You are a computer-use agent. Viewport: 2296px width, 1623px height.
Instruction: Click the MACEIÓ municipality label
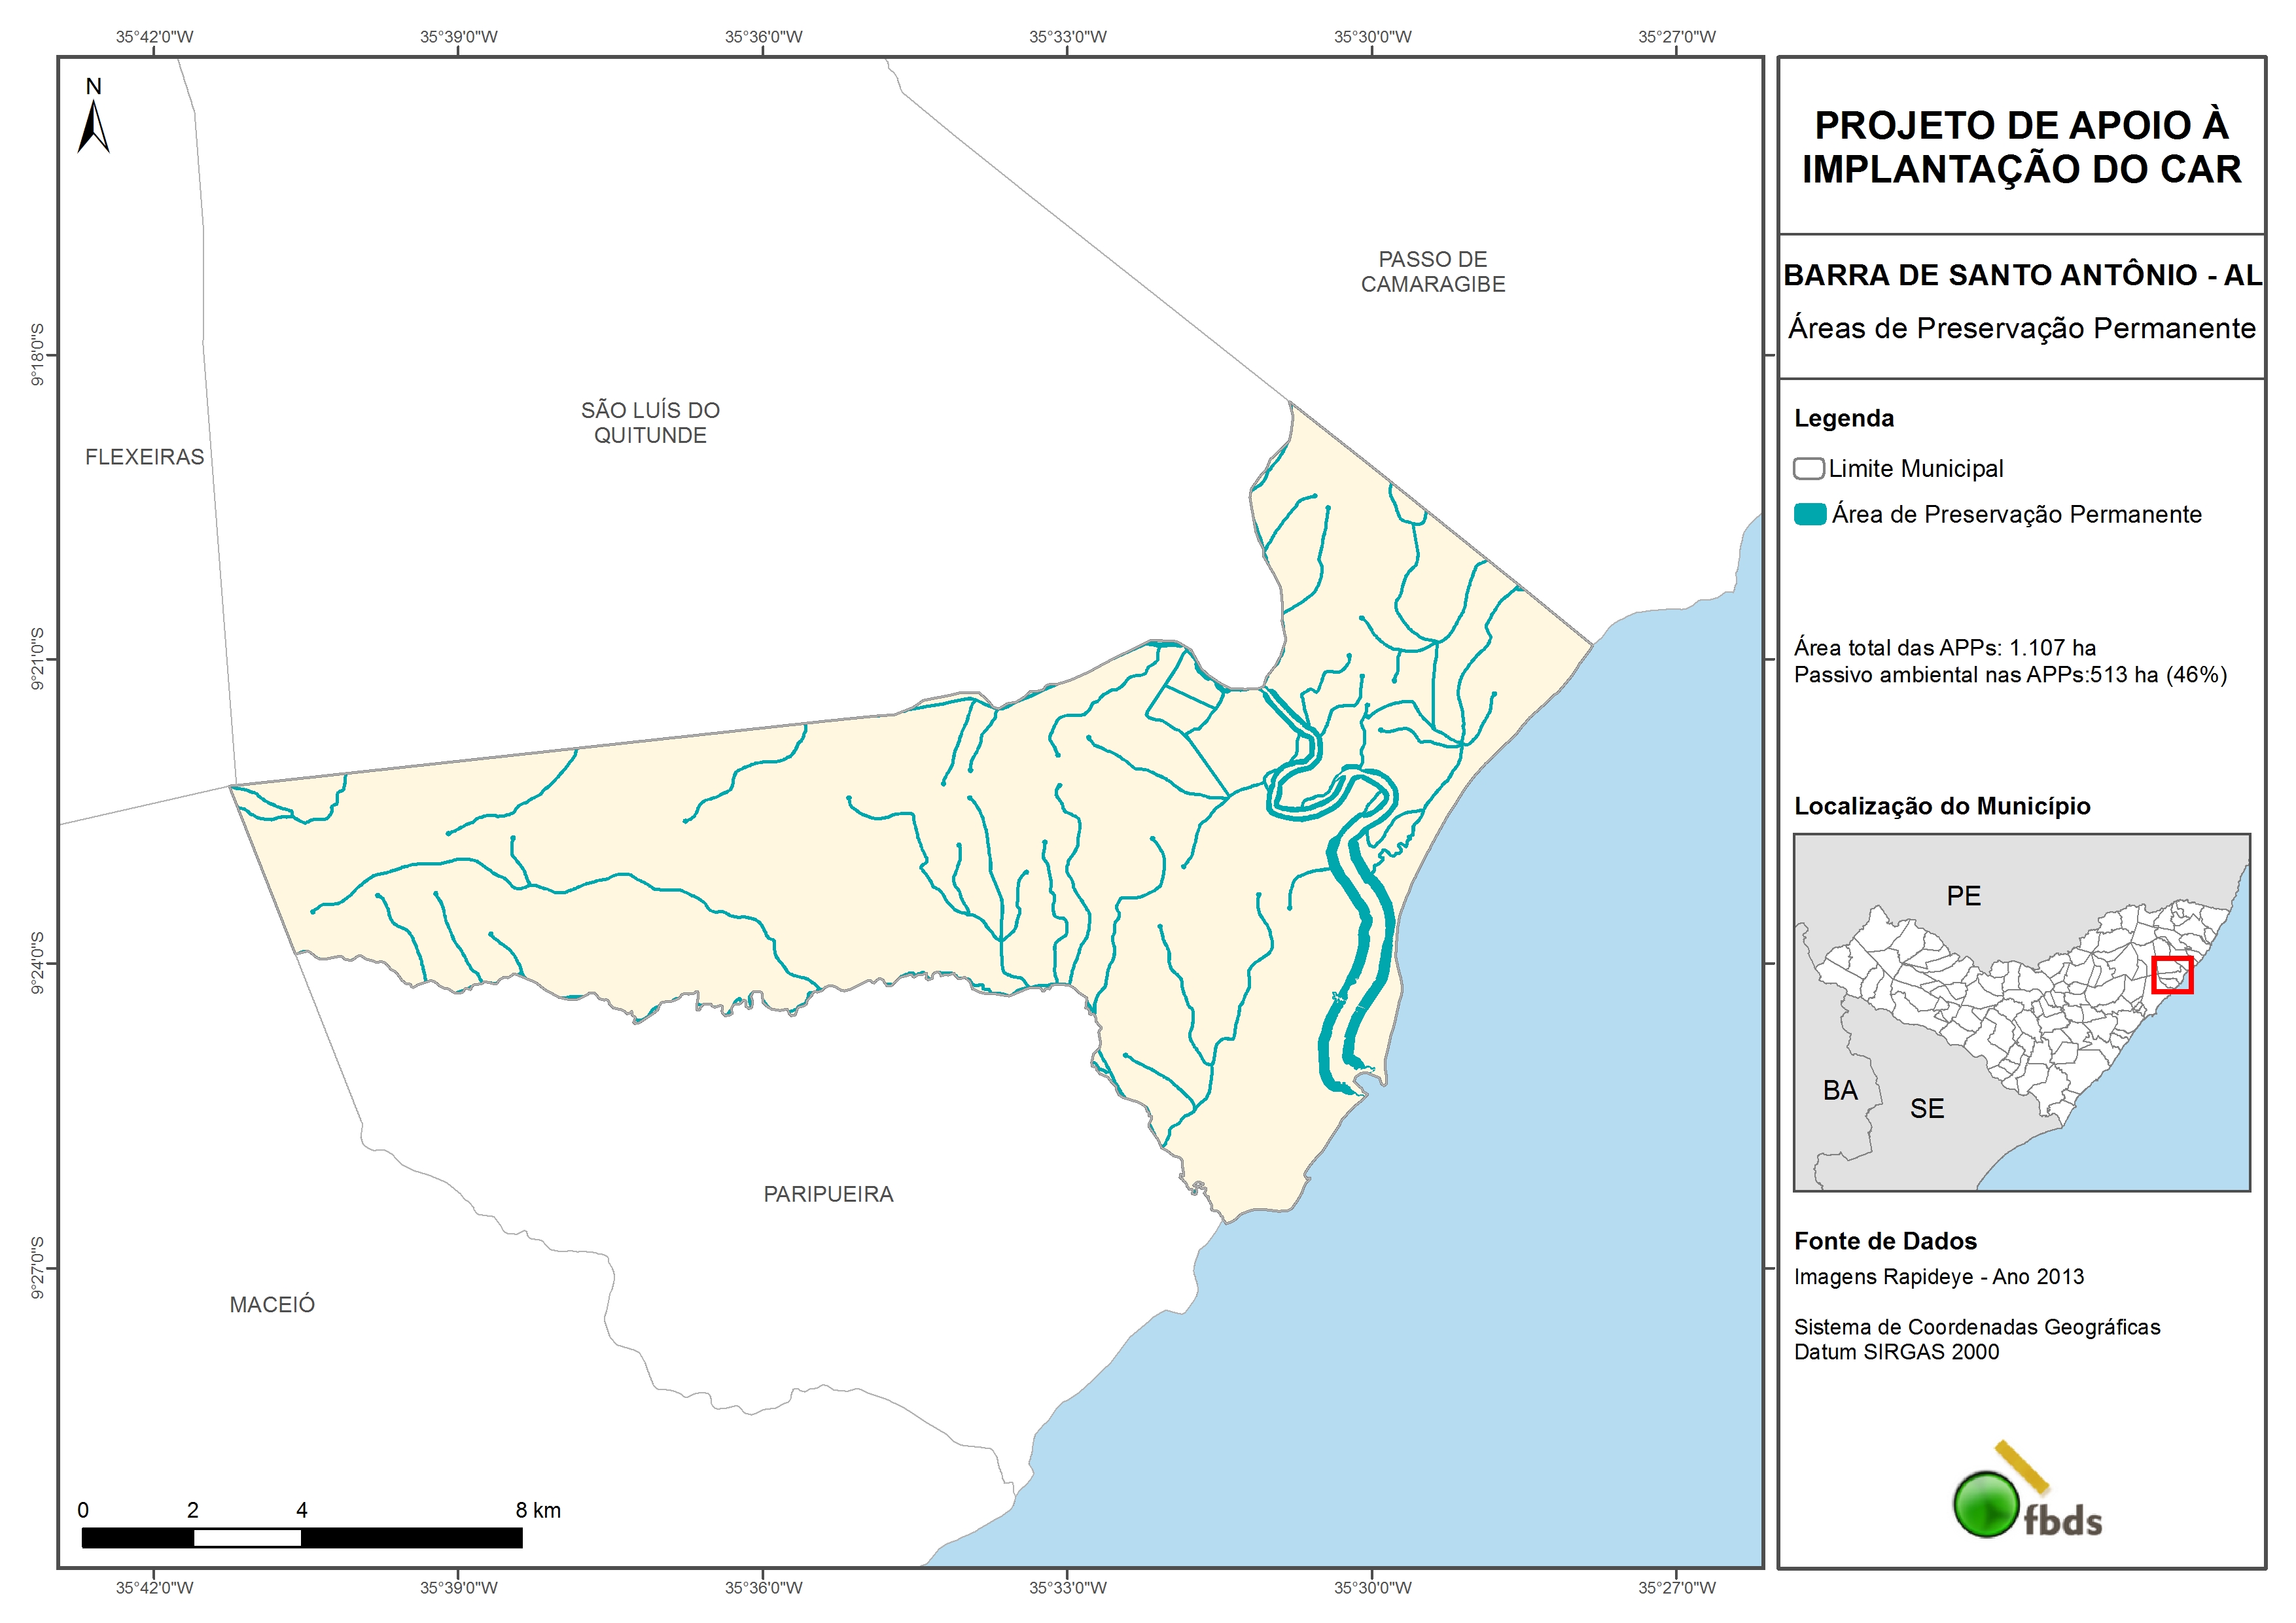(x=272, y=1304)
